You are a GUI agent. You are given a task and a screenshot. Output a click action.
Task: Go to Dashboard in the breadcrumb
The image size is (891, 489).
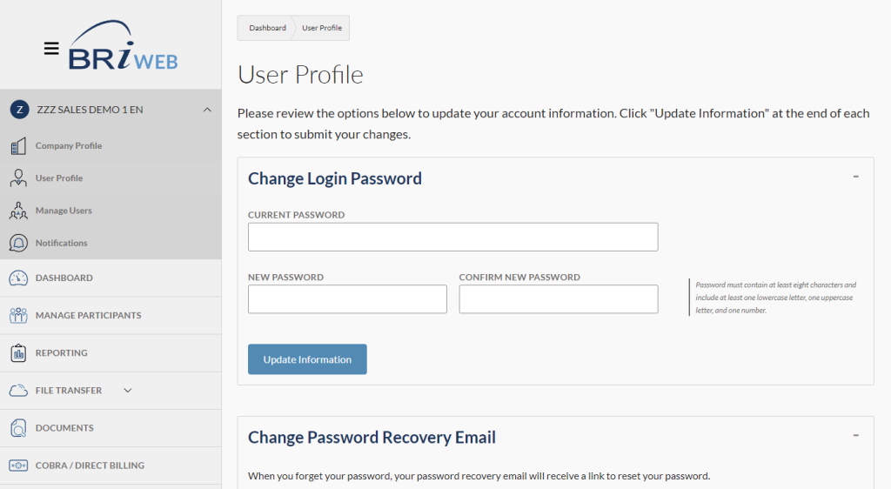pos(267,28)
